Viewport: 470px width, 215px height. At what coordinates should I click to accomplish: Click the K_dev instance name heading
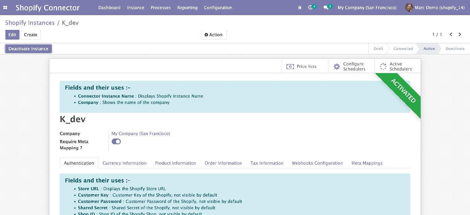[x=73, y=119]
